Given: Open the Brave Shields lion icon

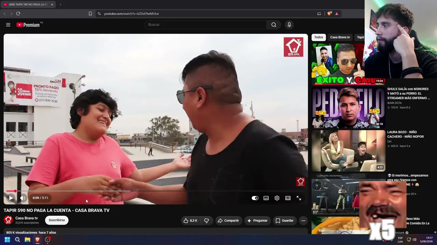Looking at the screenshot, I should 329,14.
